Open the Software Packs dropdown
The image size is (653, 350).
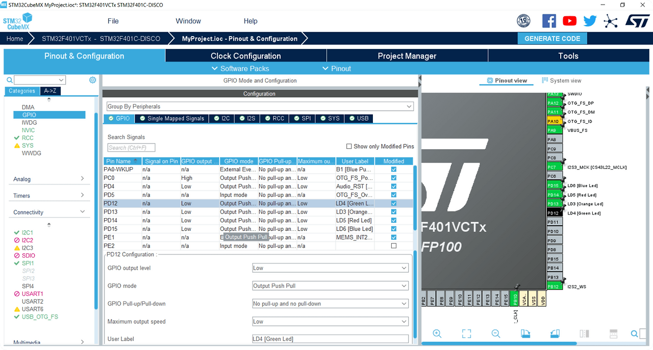click(x=240, y=68)
